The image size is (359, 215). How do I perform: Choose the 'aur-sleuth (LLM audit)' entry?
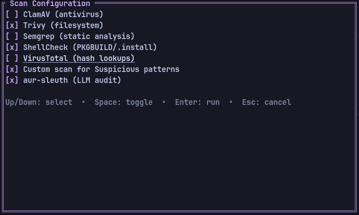pyautogui.click(x=72, y=80)
